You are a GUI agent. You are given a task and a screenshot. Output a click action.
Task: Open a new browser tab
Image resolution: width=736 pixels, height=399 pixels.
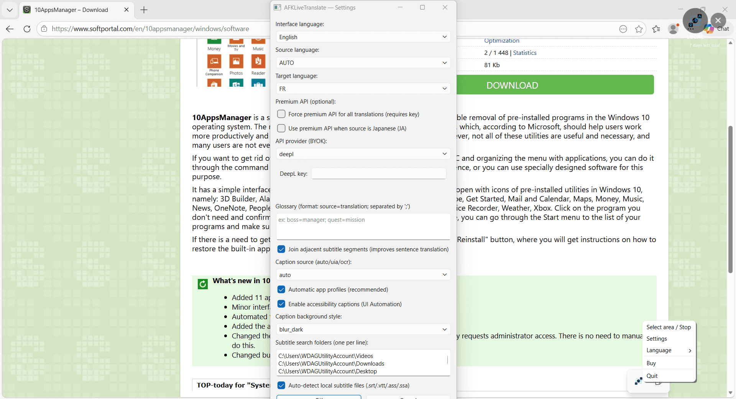click(x=144, y=10)
